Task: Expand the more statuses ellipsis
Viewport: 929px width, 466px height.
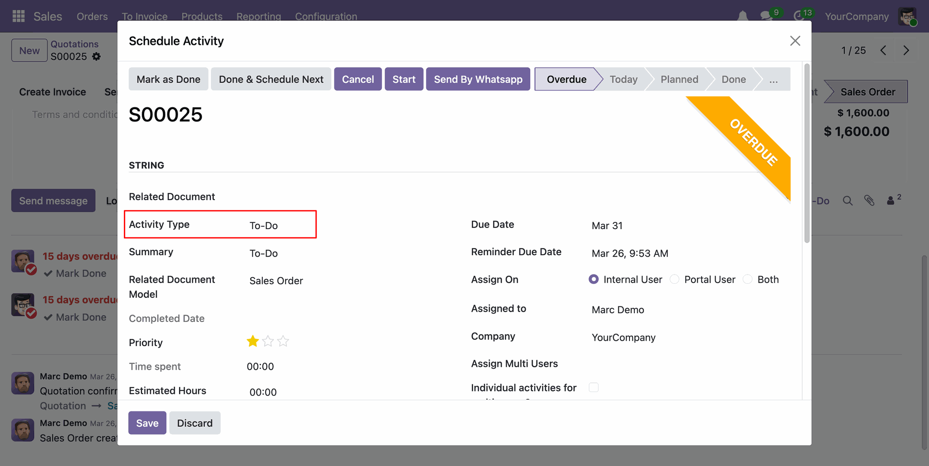Action: coord(773,79)
